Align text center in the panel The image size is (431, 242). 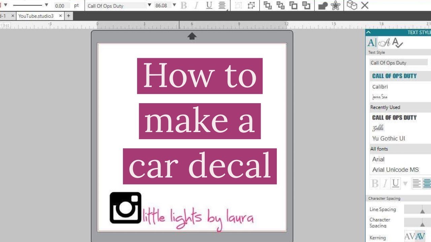coord(427,184)
